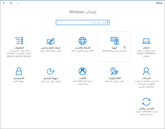Image resolution: width=165 pixels, height=129 pixels.
Task: Click the DVR game bar description
Action: click(x=82, y=83)
